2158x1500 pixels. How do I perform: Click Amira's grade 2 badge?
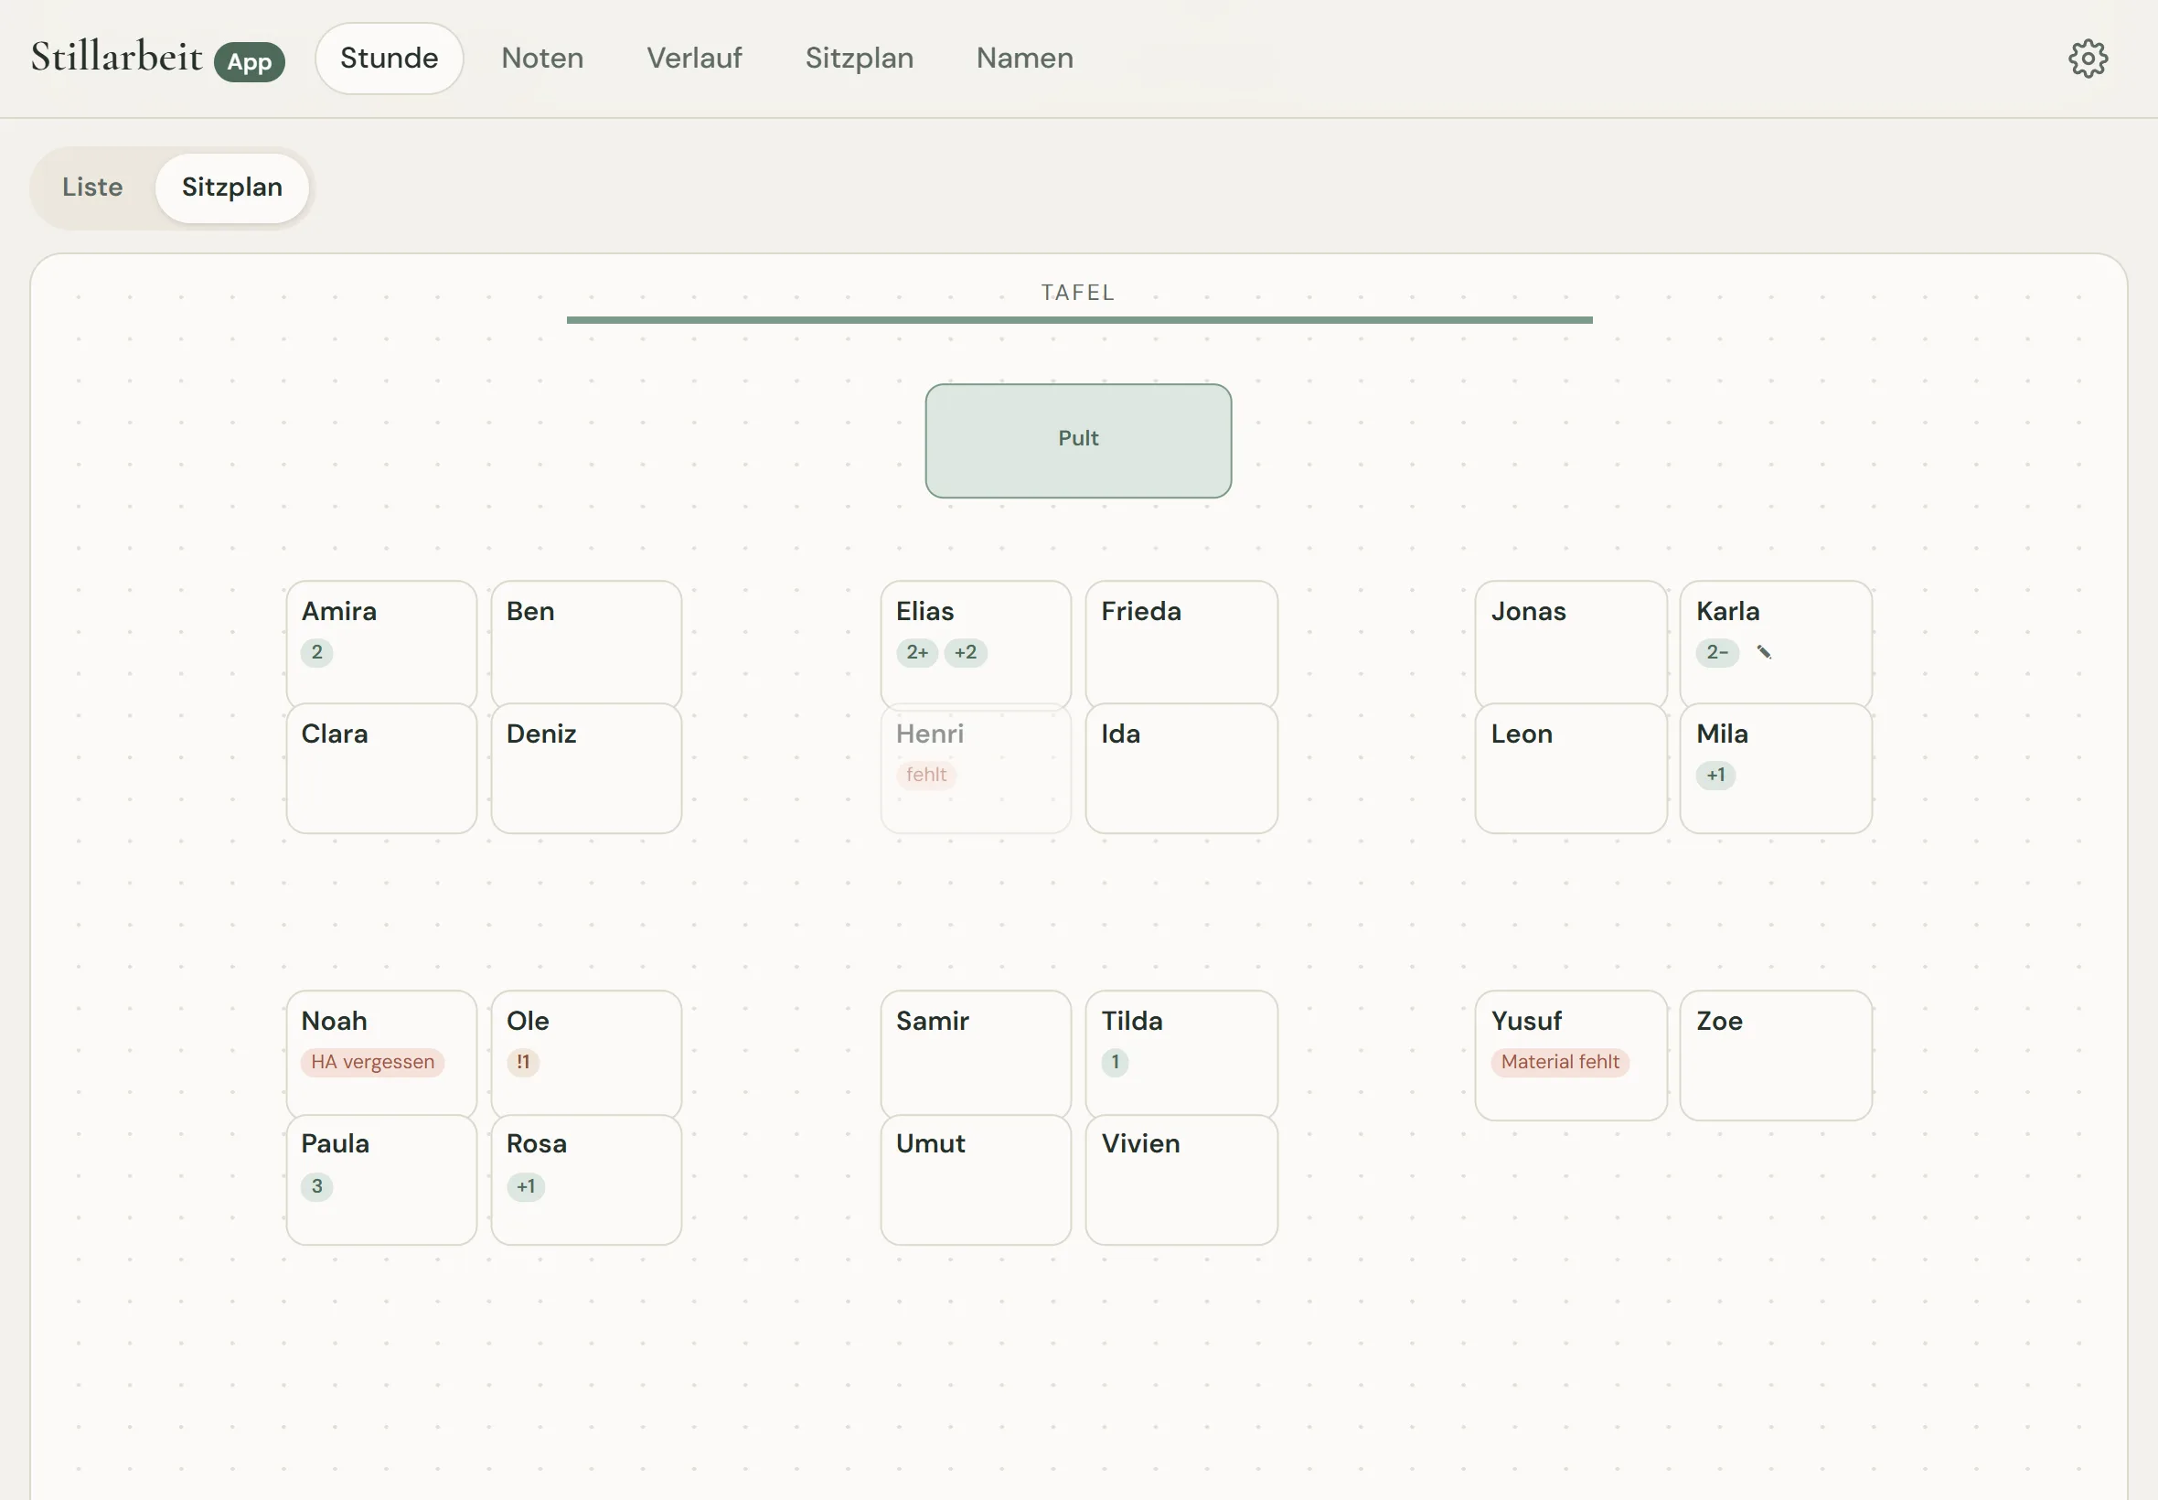click(x=316, y=652)
